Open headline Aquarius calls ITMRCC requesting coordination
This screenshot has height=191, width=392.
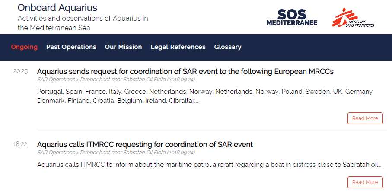click(x=145, y=144)
